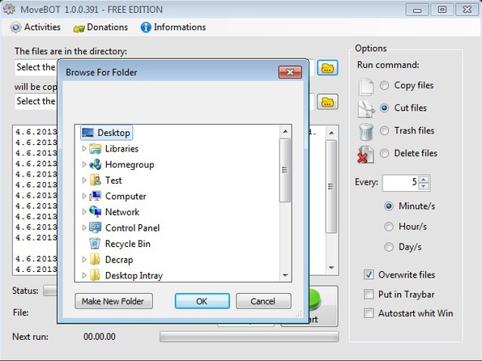
Task: Click the Trash files bin icon
Action: pos(366,132)
